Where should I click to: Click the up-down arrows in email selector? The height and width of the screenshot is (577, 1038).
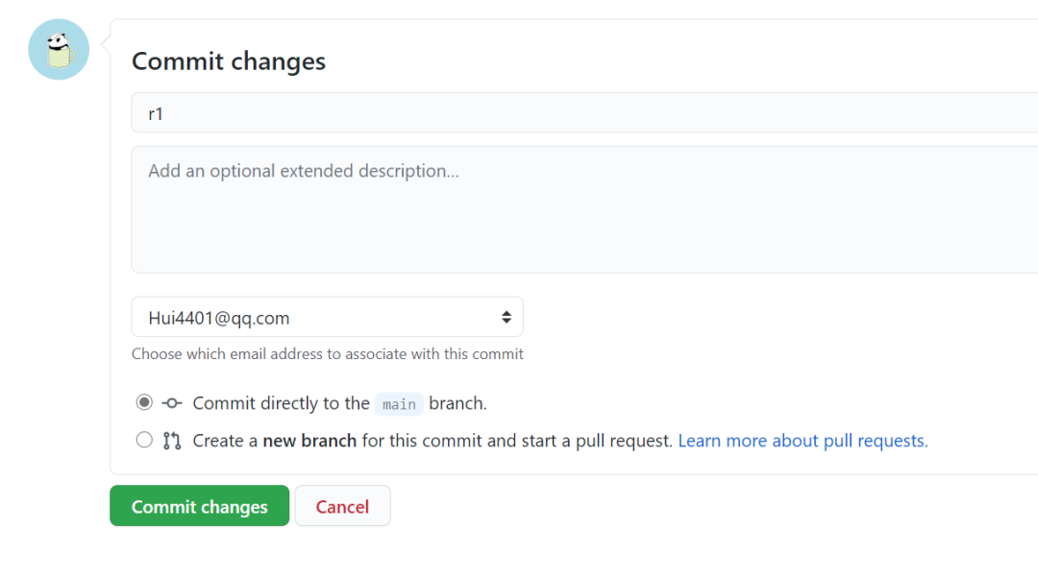pyautogui.click(x=507, y=317)
